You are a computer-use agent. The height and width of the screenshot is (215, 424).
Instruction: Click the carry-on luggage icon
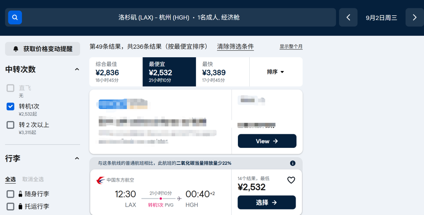pos(20,194)
